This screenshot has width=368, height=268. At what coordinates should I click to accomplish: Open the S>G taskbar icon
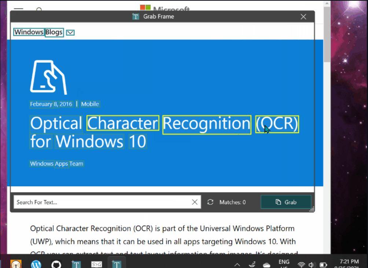96,264
